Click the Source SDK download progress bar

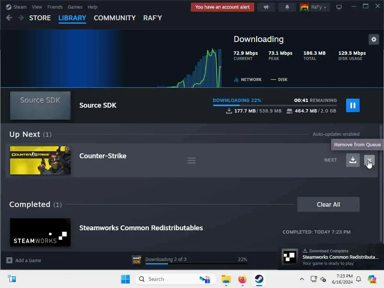(x=275, y=105)
